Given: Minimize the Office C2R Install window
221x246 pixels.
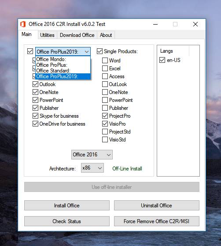Looking at the screenshot, I should (x=155, y=24).
